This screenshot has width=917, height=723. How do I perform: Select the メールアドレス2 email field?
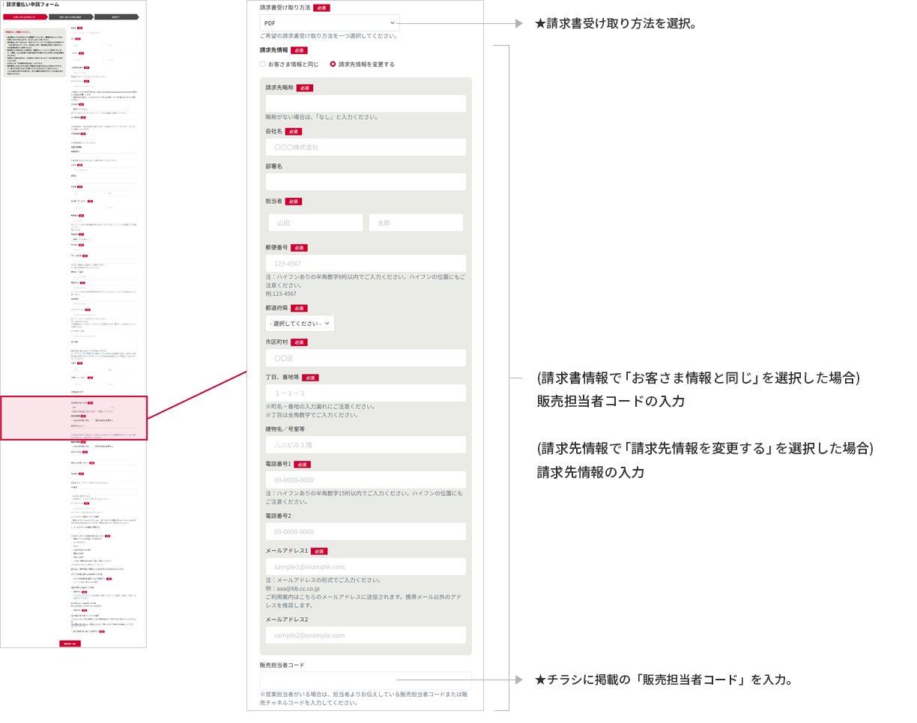point(366,635)
